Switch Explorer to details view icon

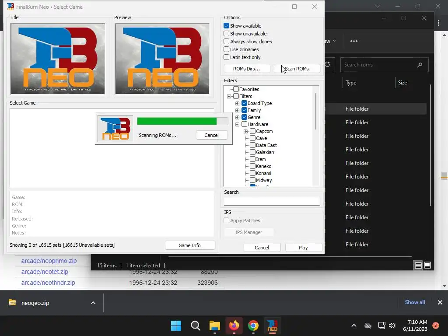(x=418, y=266)
